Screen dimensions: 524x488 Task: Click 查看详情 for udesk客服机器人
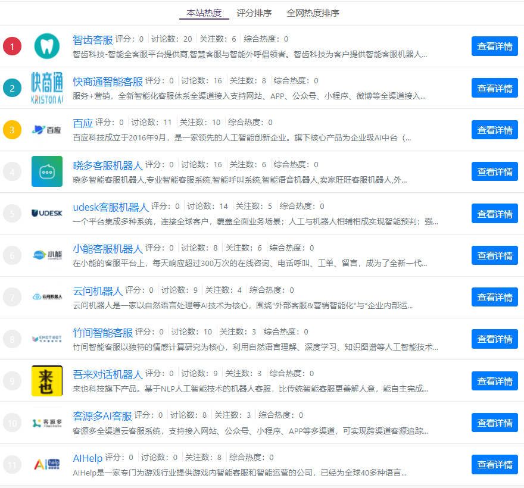[495, 214]
